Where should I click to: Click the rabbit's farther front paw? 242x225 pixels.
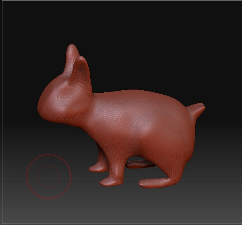click(95, 167)
